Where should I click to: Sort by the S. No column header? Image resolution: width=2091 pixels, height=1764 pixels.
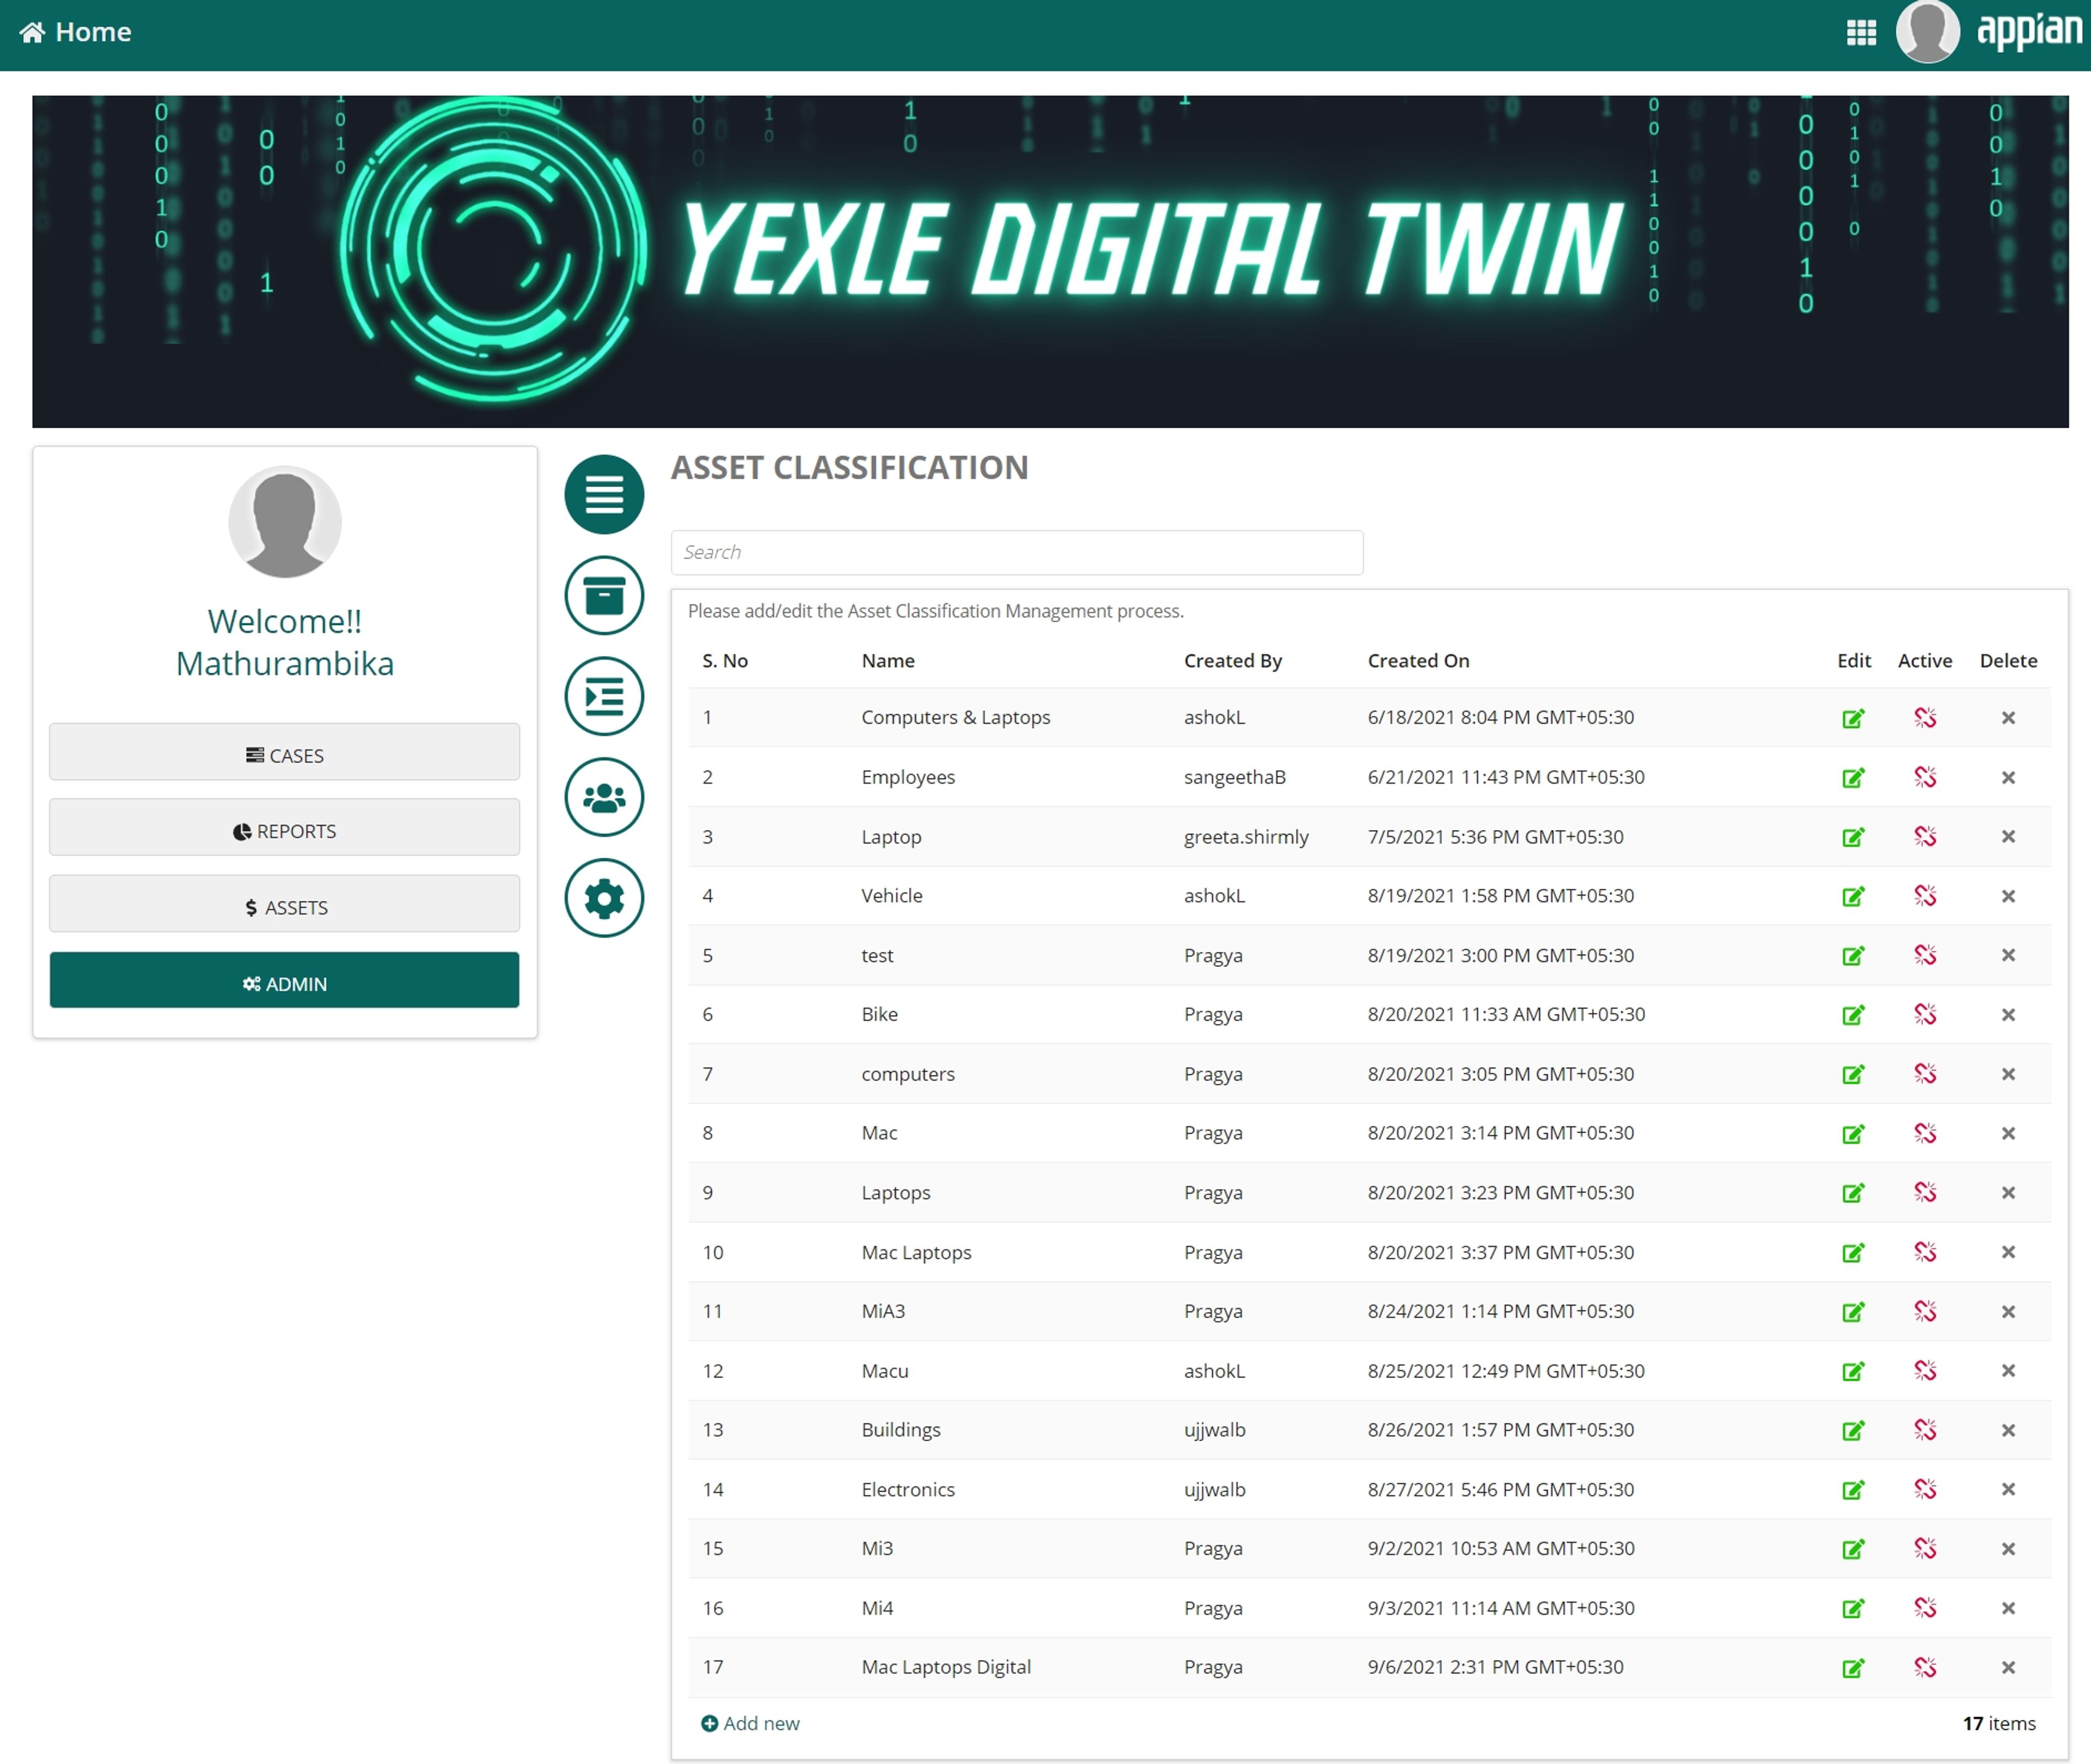[x=724, y=661]
